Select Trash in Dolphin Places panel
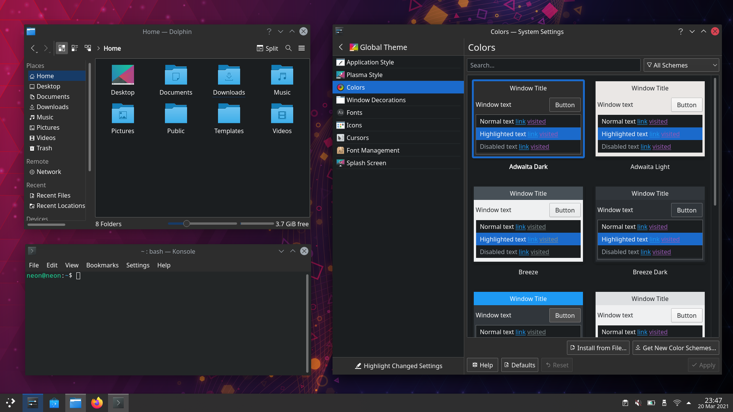The image size is (733, 412). coord(57,148)
